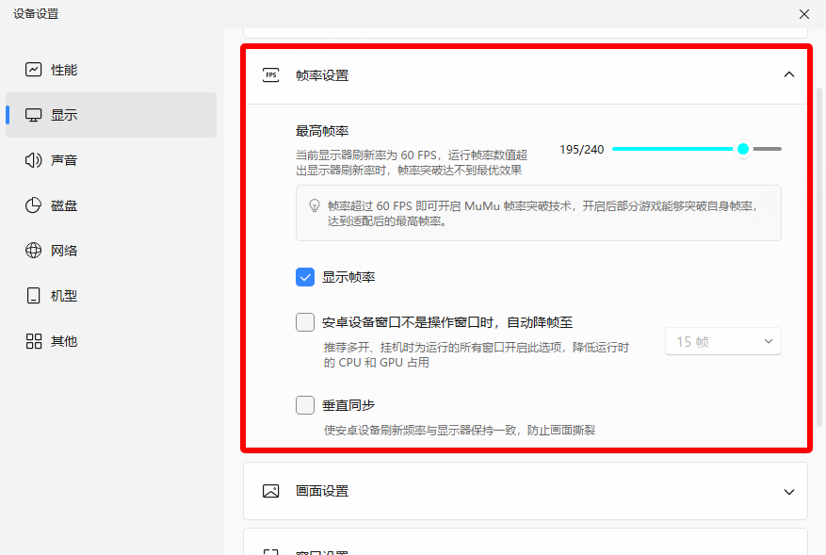Viewport: 826px width, 555px height.
Task: Click the speaker icon for 声音
Action: 34,160
